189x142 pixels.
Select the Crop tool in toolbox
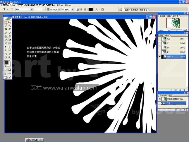(x=6, y=29)
